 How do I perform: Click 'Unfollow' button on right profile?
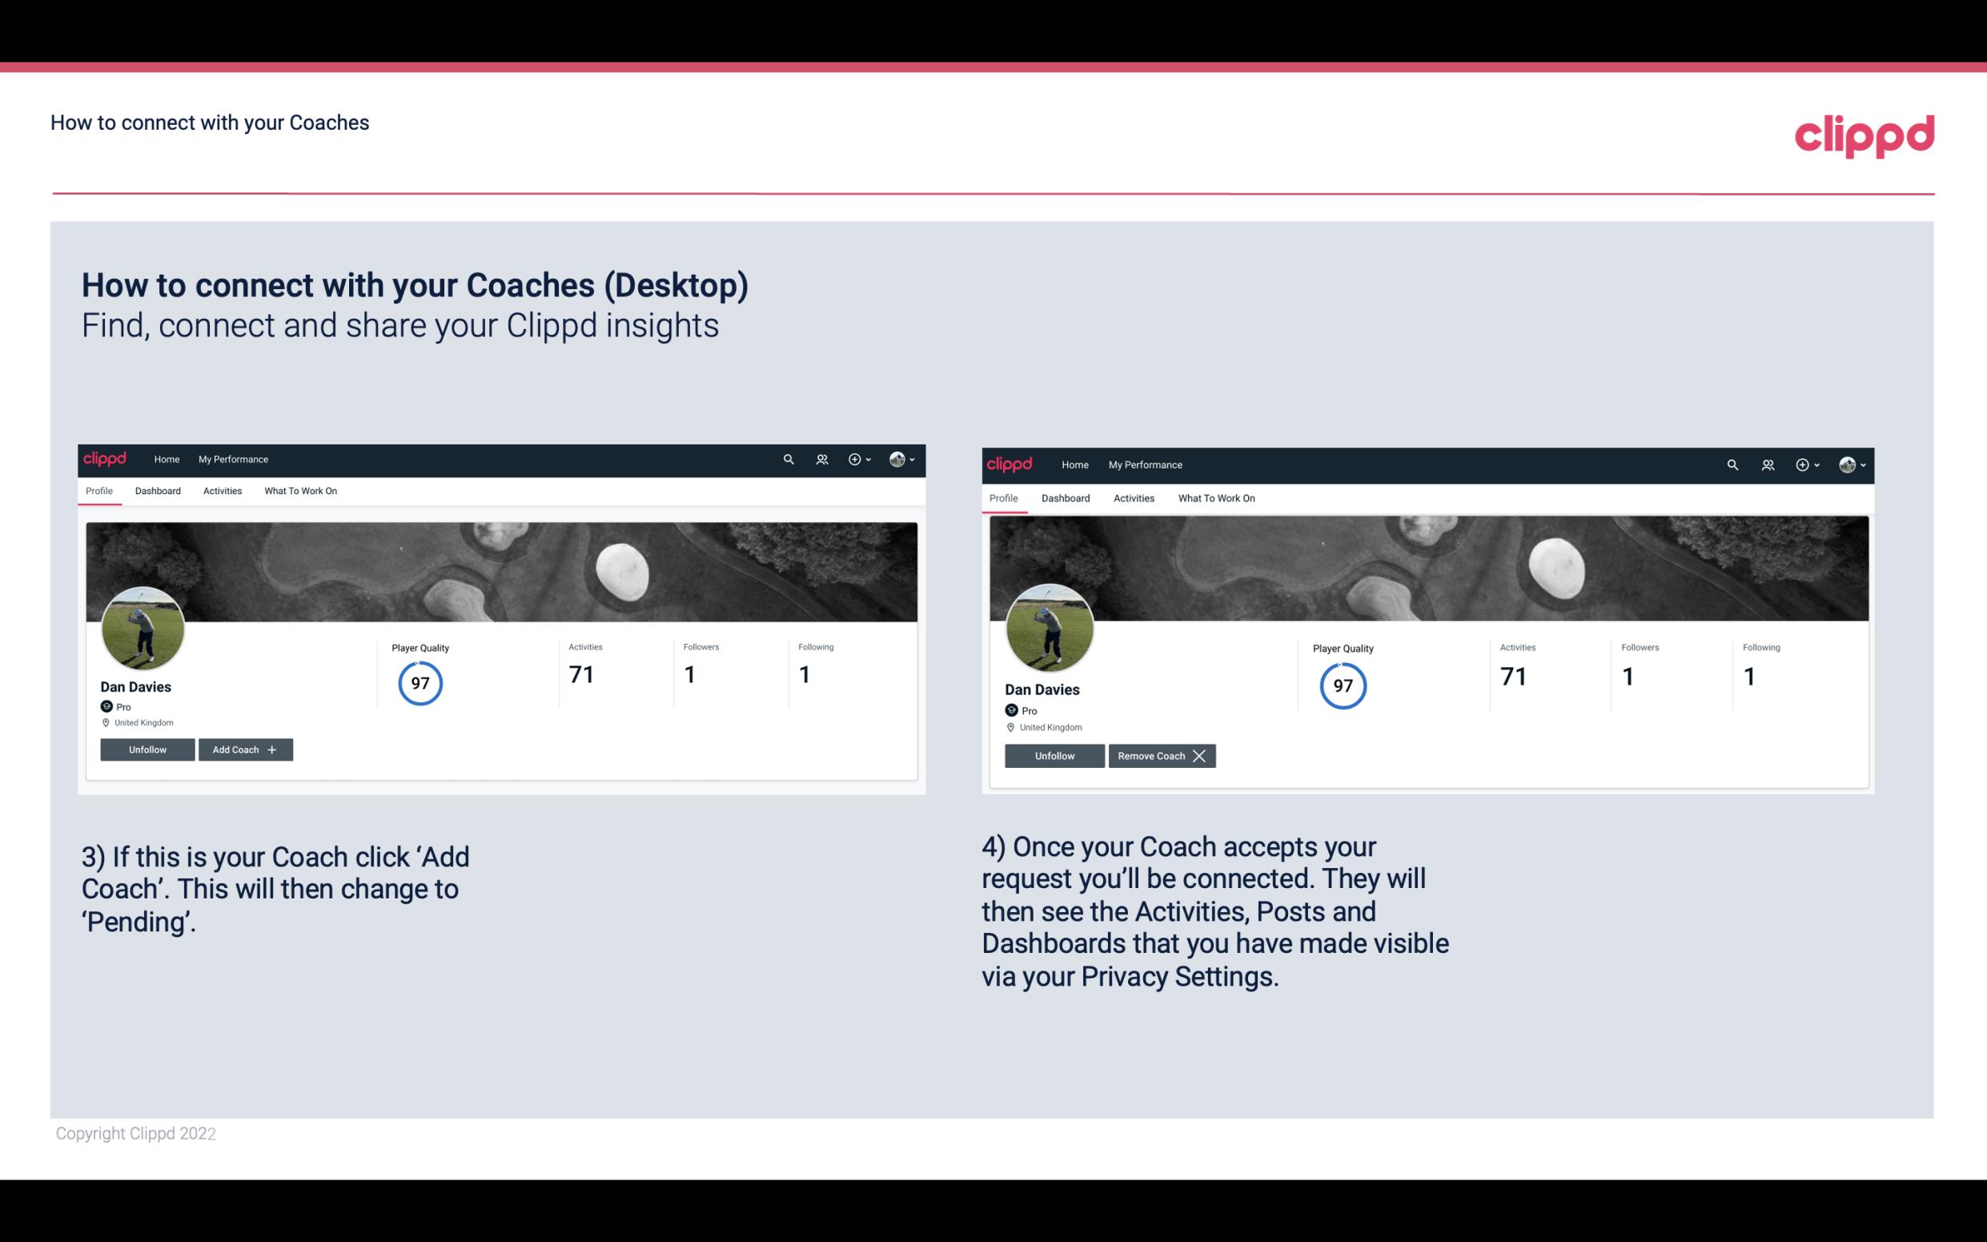tap(1053, 755)
